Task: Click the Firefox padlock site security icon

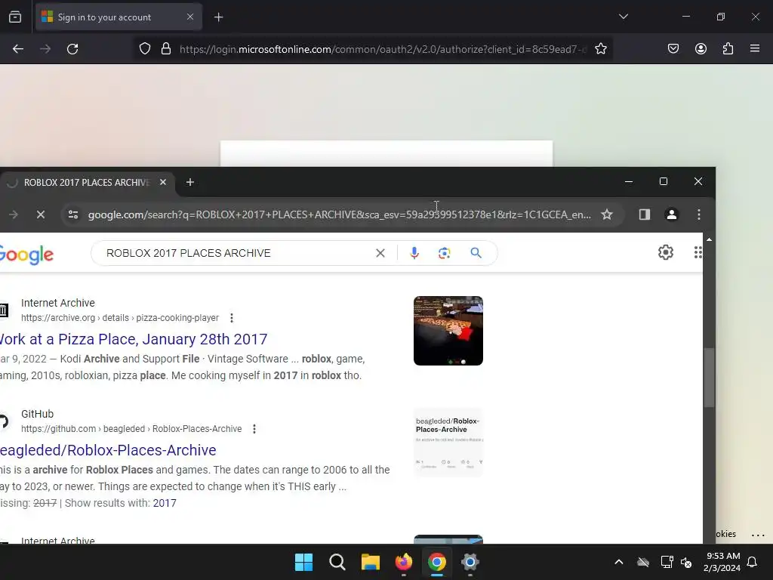Action: [166, 49]
